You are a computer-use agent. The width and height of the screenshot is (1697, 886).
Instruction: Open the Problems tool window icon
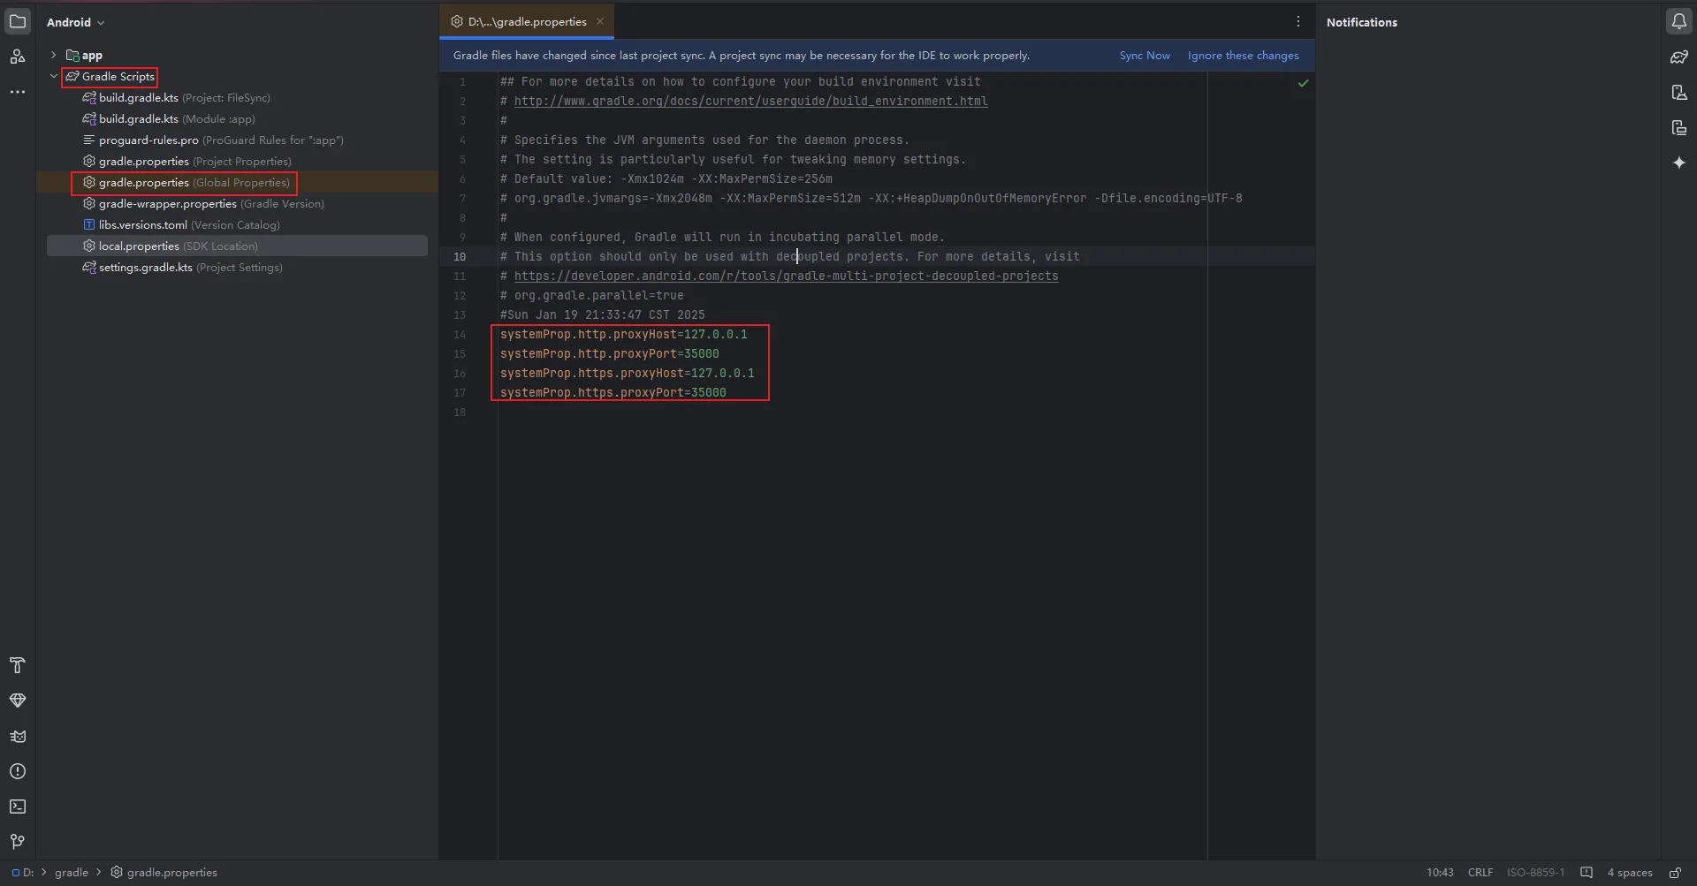(x=18, y=771)
